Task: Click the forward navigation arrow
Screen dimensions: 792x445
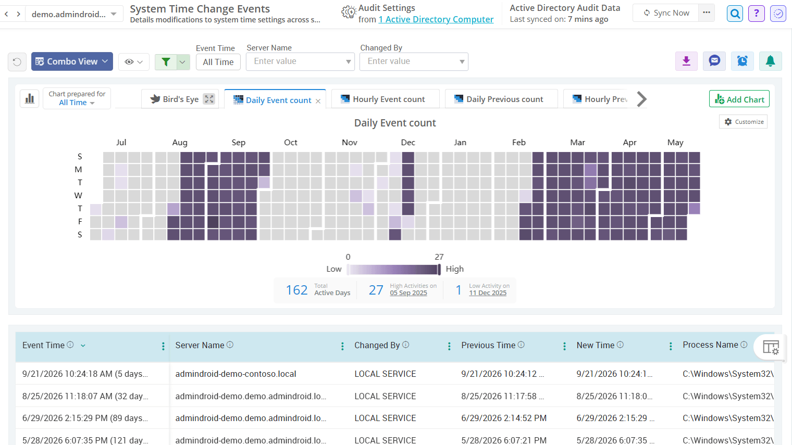Action: pos(19,14)
